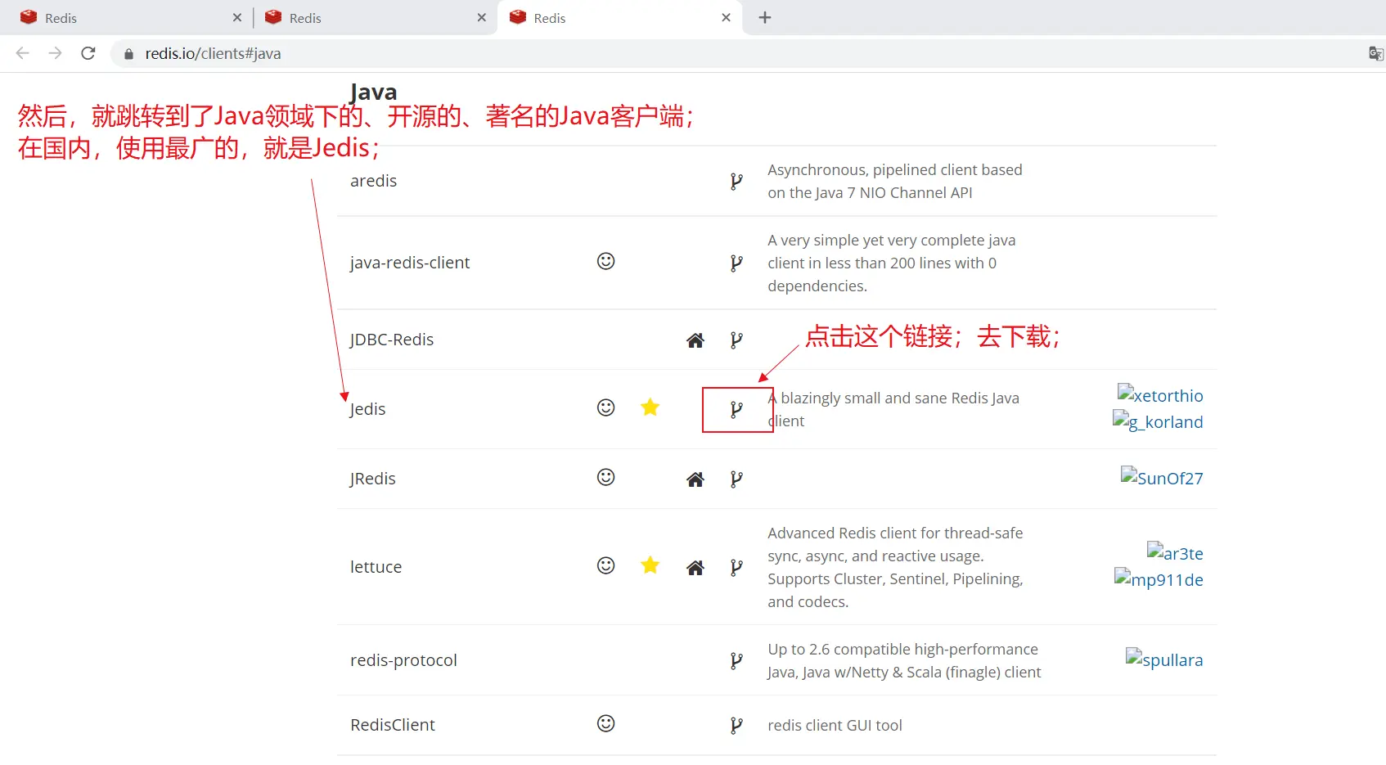Open the Jedis repository fork icon
The height and width of the screenshot is (765, 1386).
click(x=736, y=409)
